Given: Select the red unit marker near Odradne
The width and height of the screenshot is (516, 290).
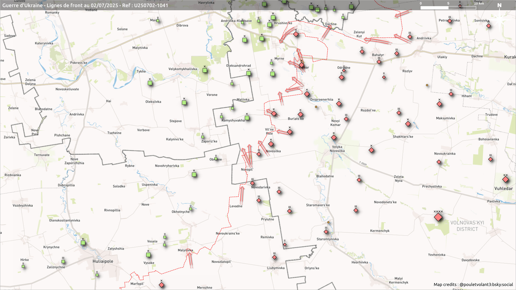Looking at the screenshot, I should 342,77.
